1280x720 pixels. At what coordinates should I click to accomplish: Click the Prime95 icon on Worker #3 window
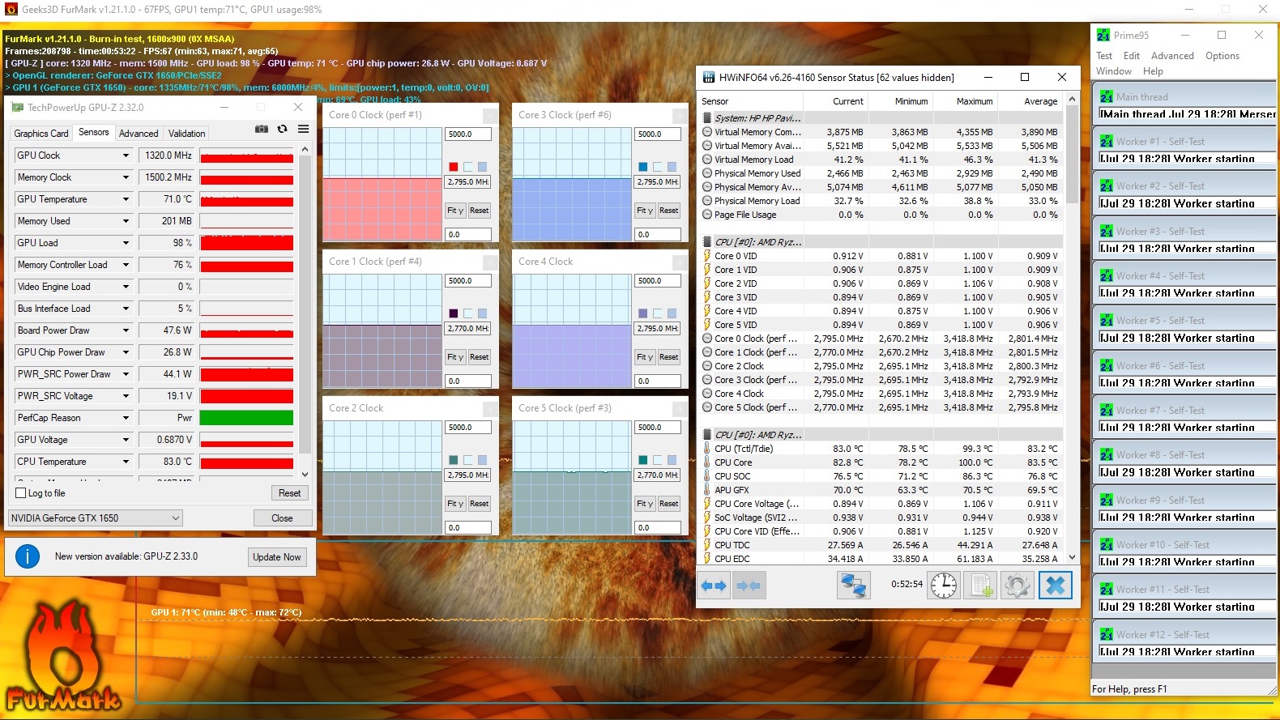[1106, 231]
